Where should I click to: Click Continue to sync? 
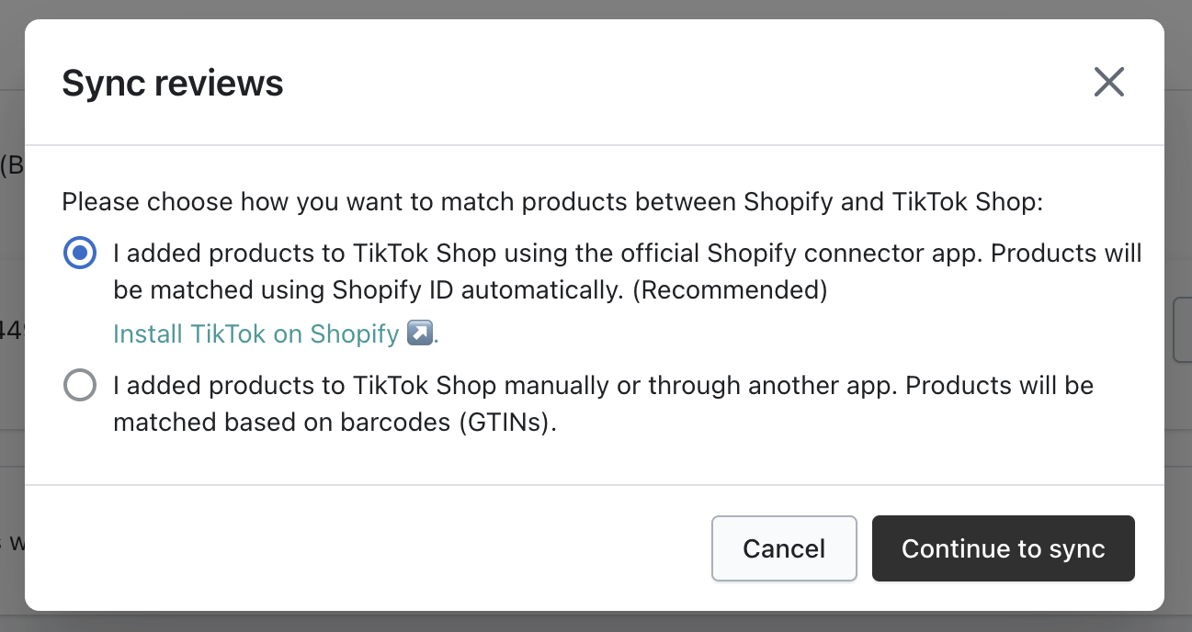pos(1003,548)
